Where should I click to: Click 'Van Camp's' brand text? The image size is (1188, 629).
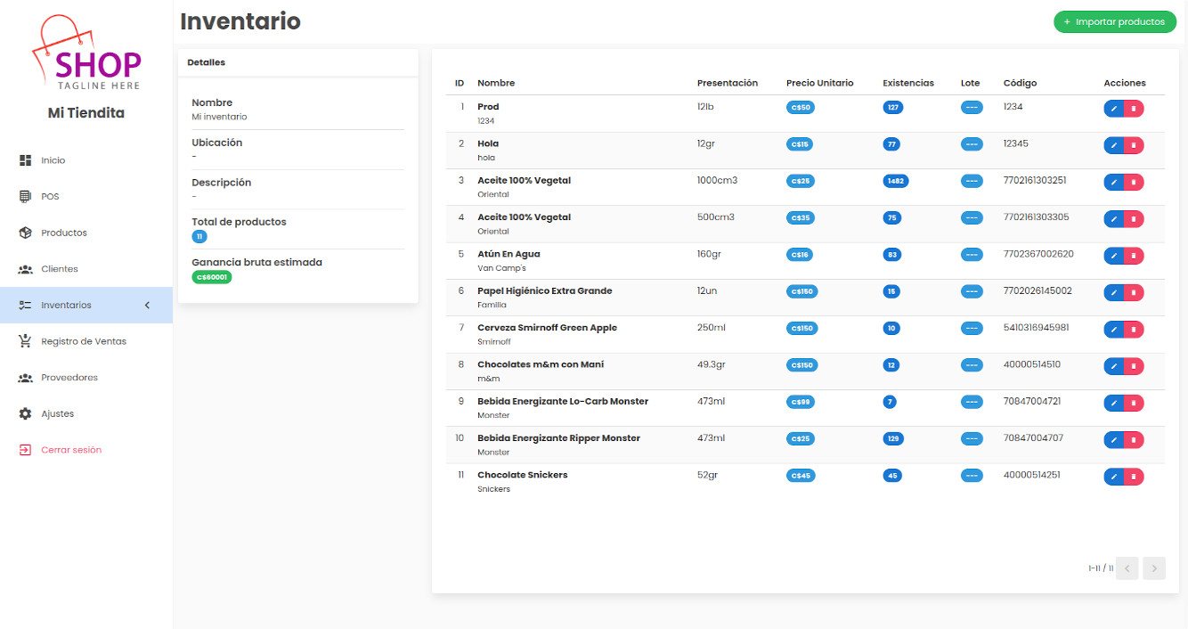coord(501,268)
